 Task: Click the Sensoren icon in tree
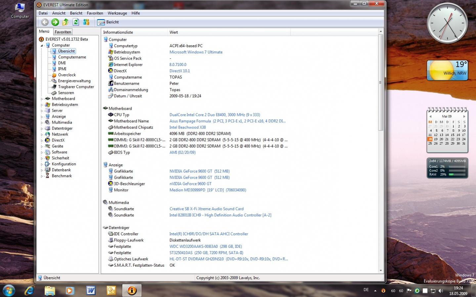tap(54, 93)
